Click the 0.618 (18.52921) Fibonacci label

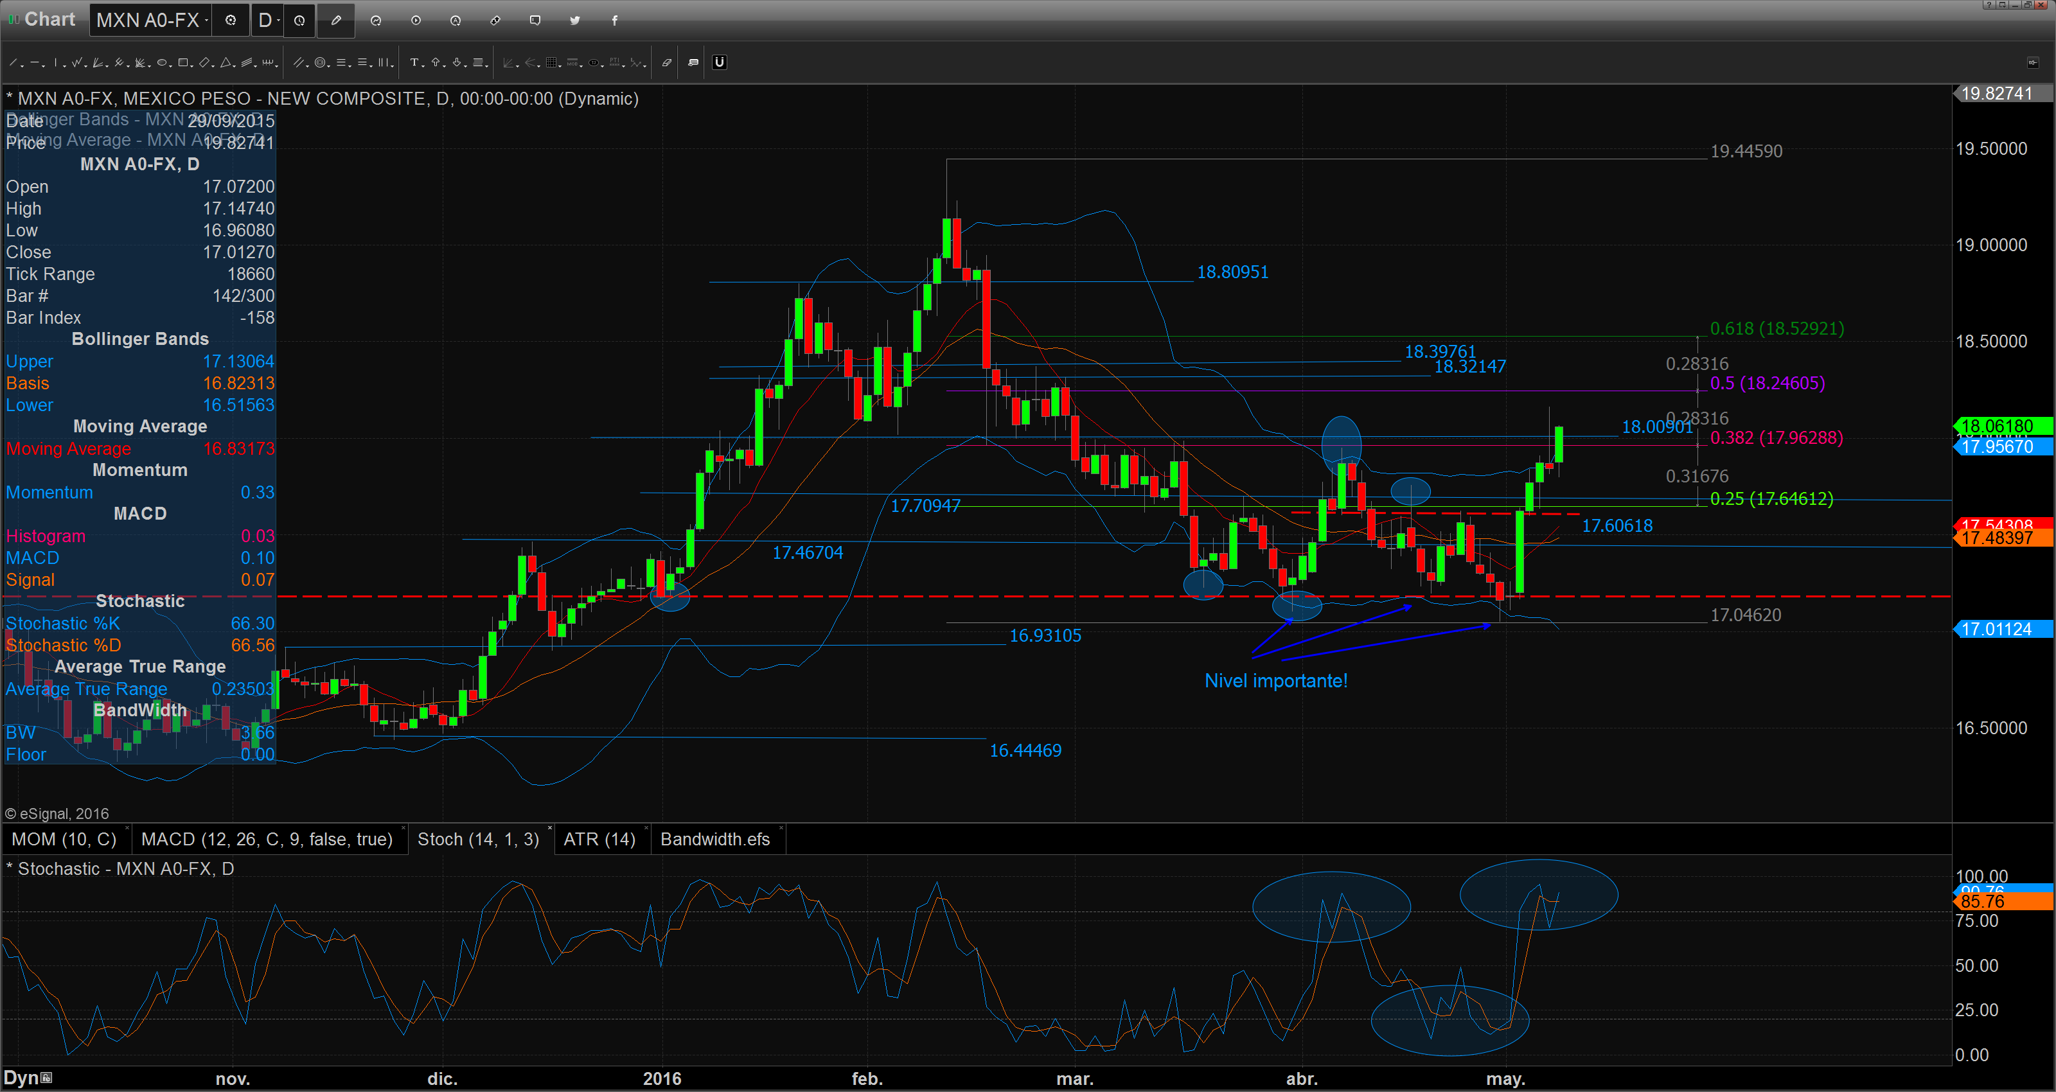[x=1777, y=328]
